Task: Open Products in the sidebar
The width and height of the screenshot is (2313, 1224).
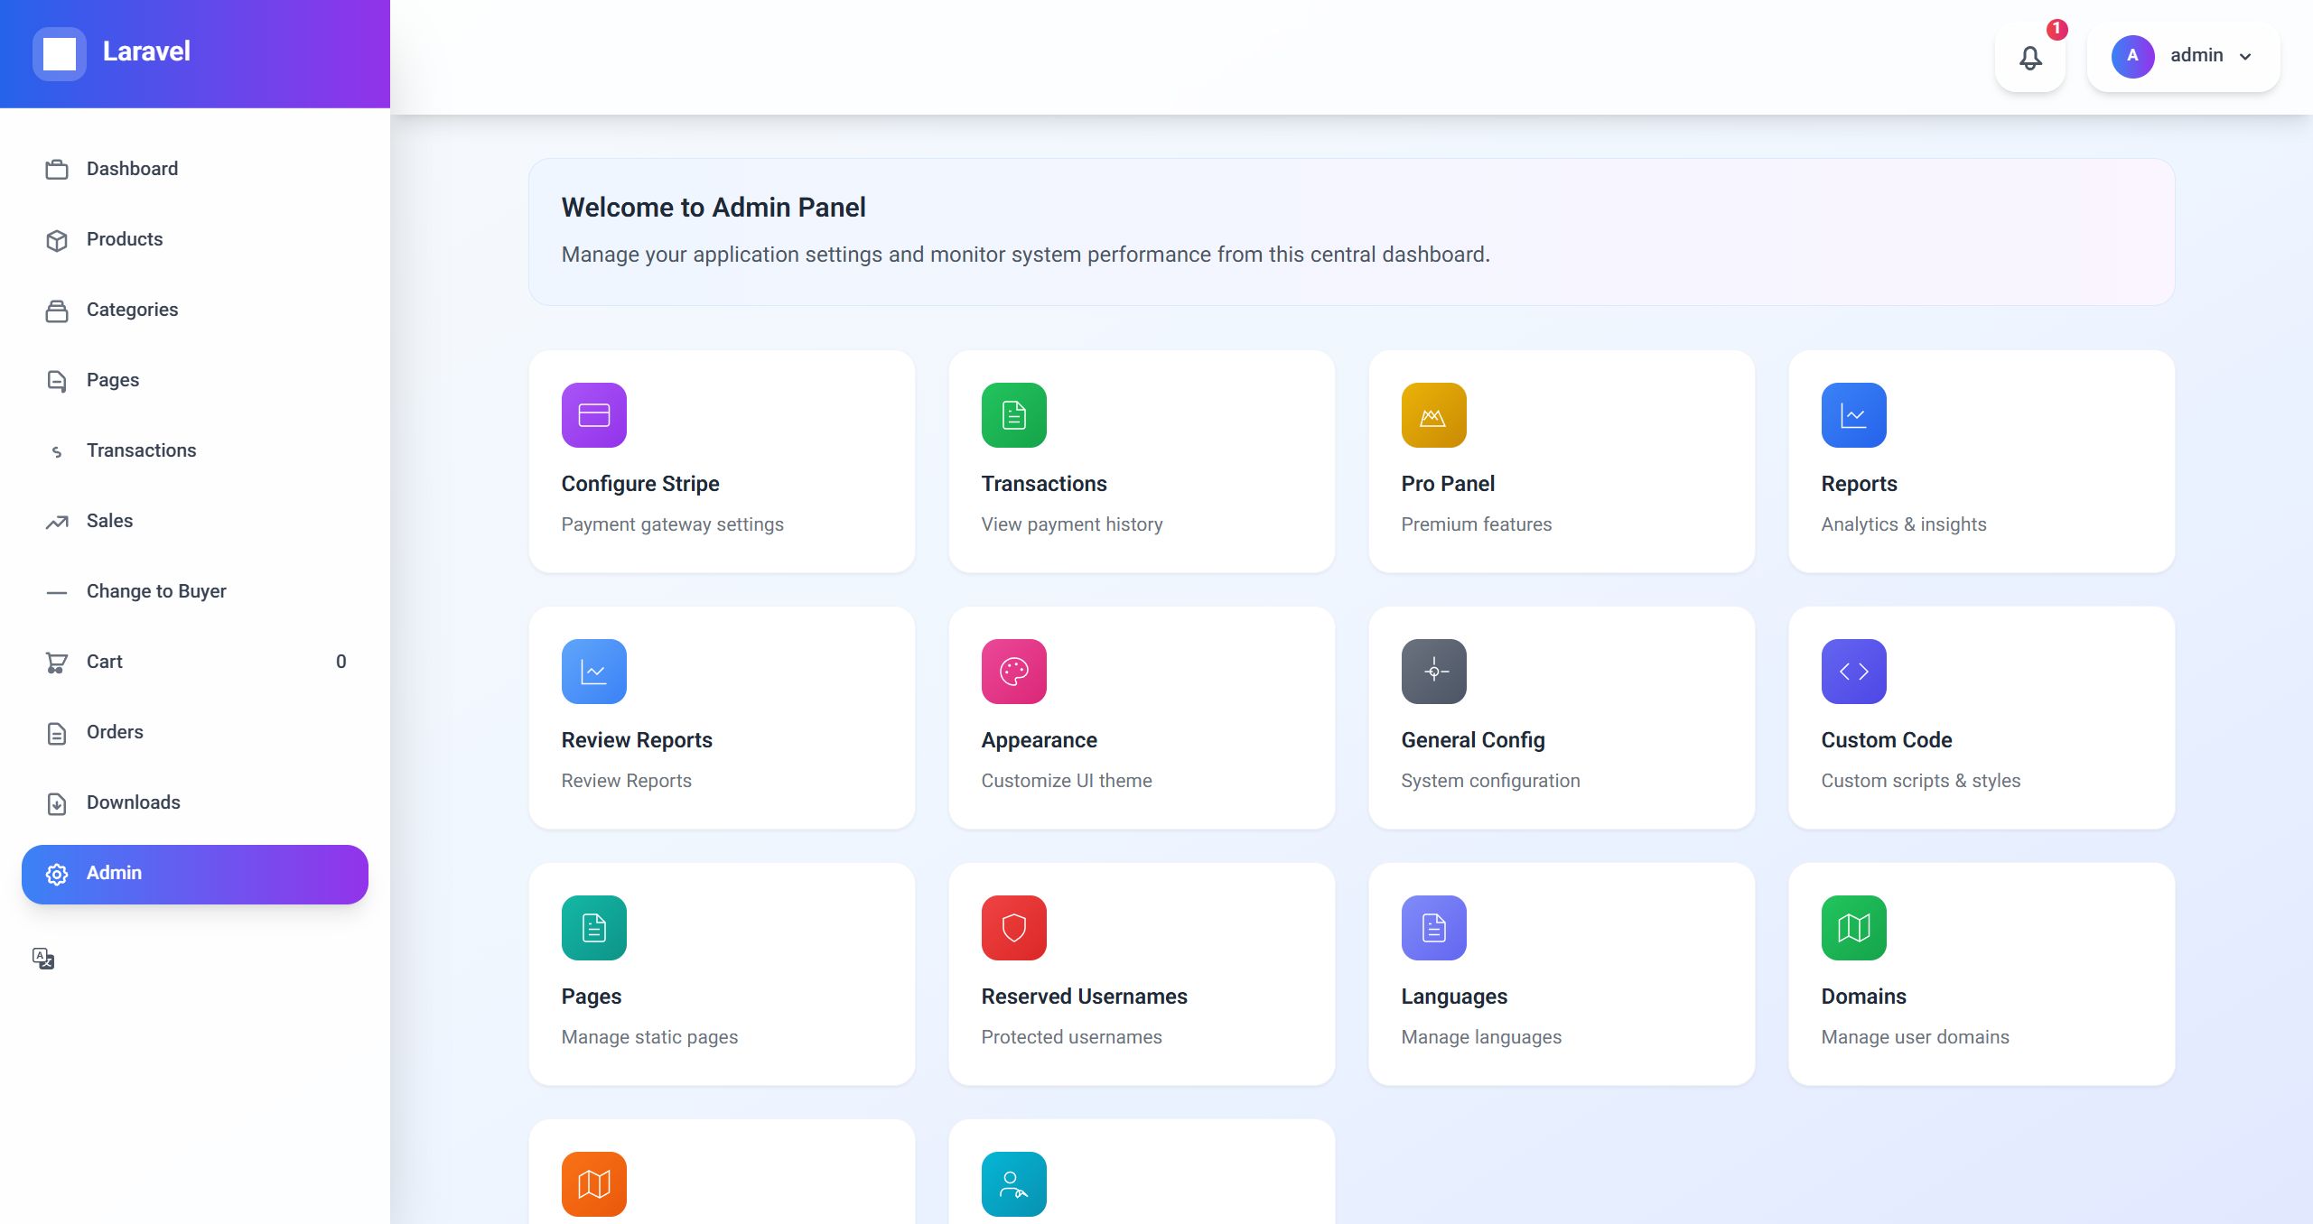Action: (125, 239)
